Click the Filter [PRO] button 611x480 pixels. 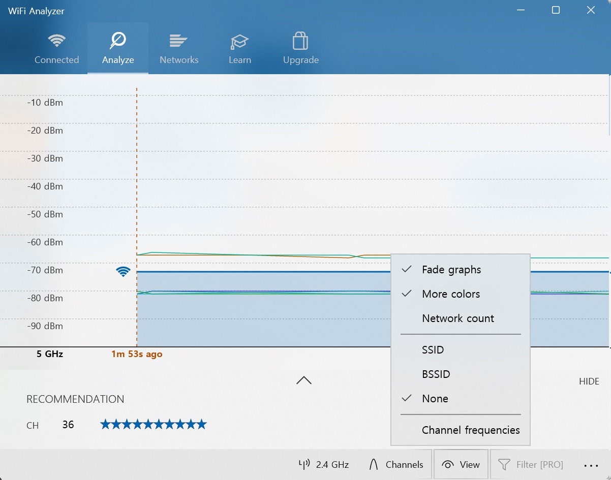(531, 464)
